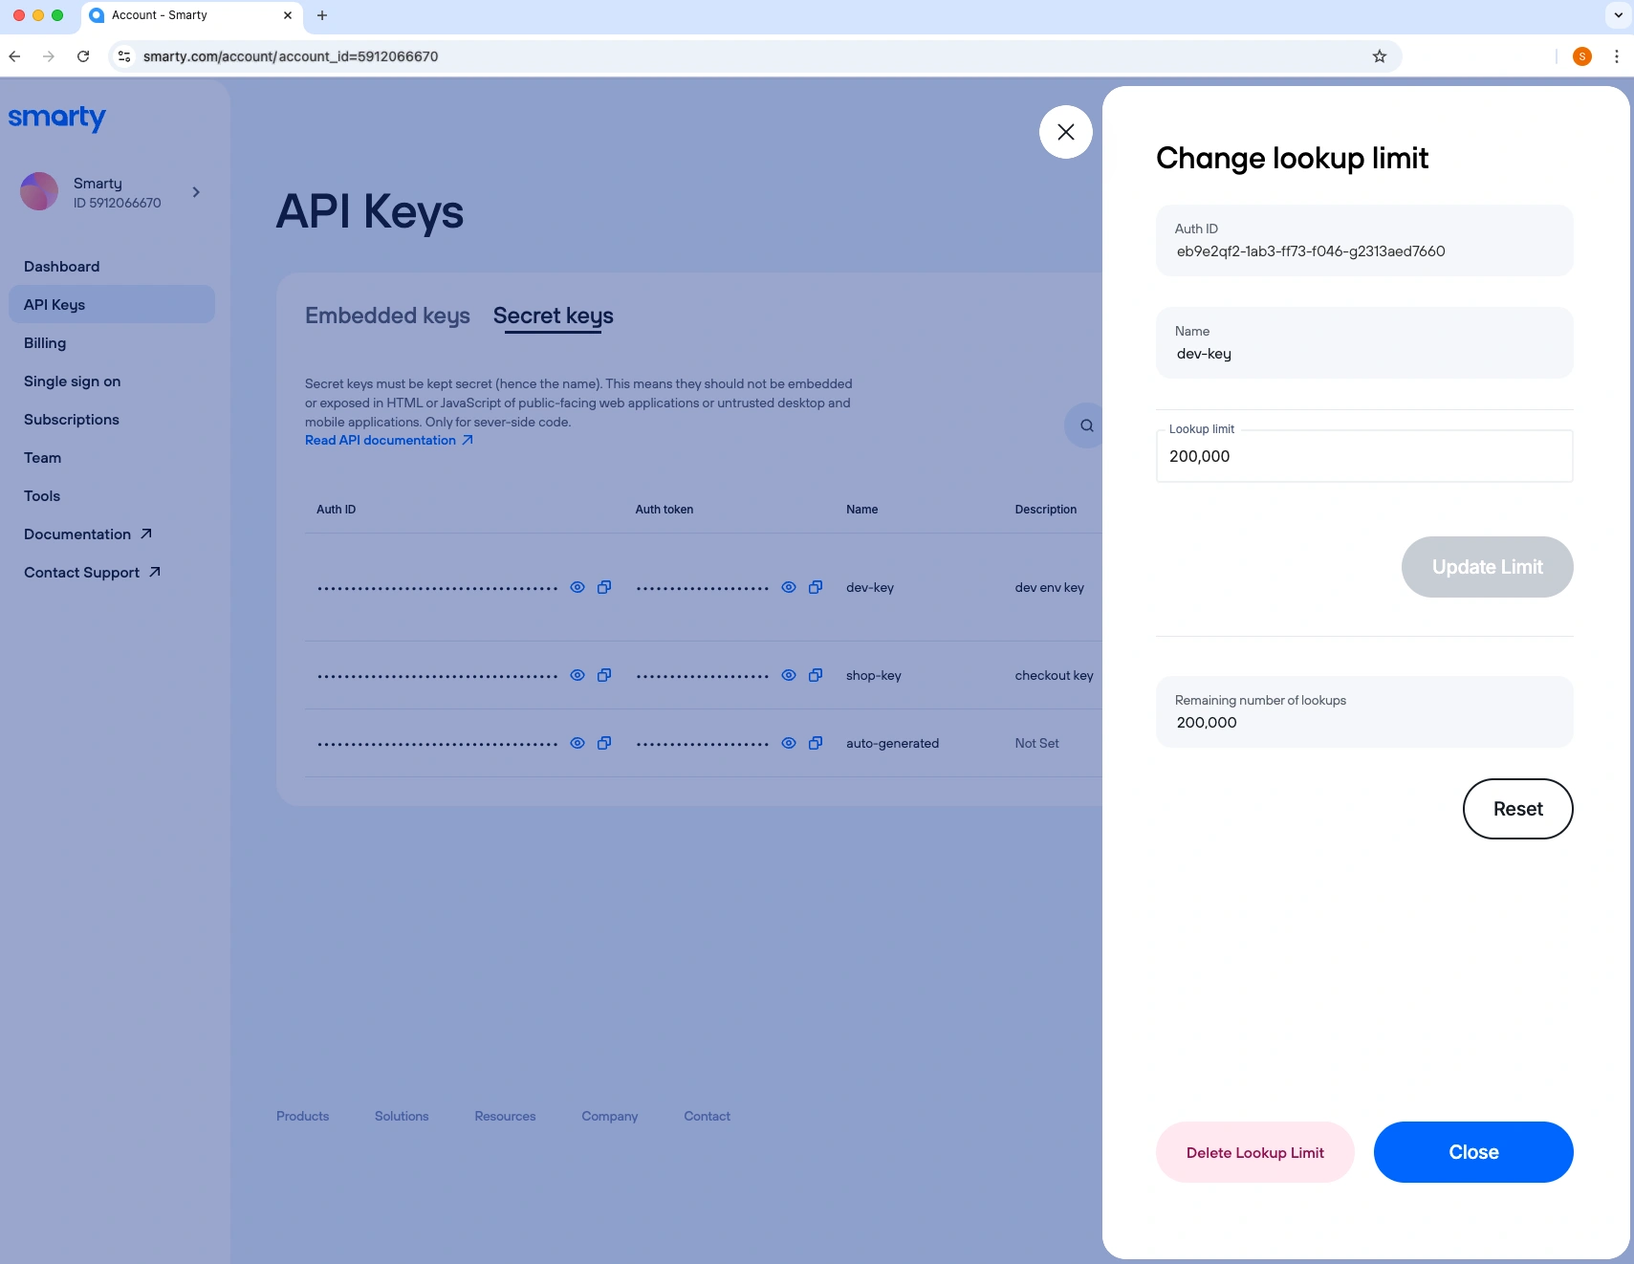Navigate to the Billing section

point(44,342)
